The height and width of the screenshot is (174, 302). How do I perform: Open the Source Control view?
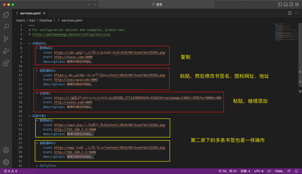click(6, 39)
